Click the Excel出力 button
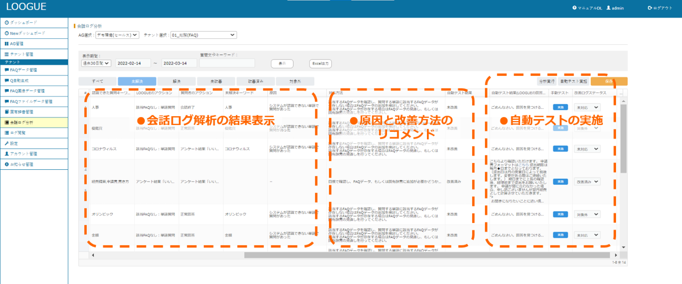This screenshot has height=284, width=682. point(320,63)
